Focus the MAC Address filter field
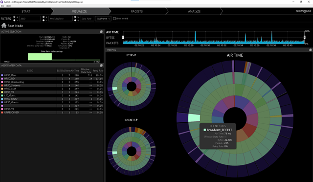Viewport: 313px width, 182px height. 60,19
